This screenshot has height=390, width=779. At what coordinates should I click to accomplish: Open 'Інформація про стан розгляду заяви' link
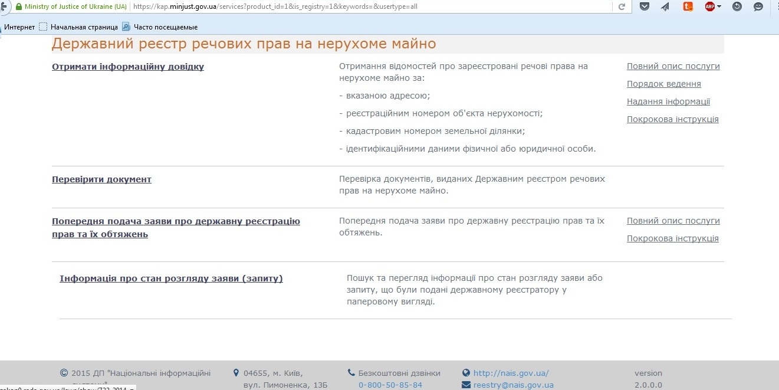[x=171, y=278]
